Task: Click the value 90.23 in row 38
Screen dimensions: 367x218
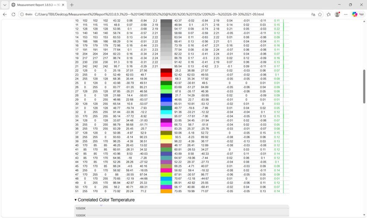Action: coord(143,137)
